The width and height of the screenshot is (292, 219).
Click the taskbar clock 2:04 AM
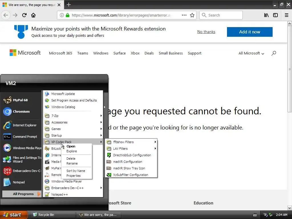(x=281, y=215)
